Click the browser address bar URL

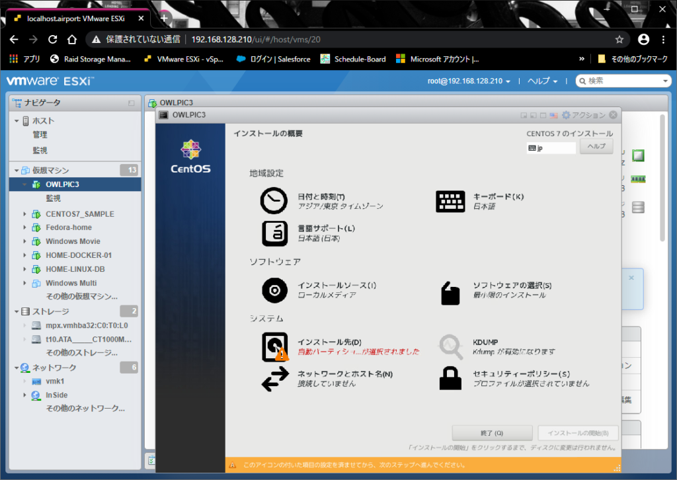point(256,40)
